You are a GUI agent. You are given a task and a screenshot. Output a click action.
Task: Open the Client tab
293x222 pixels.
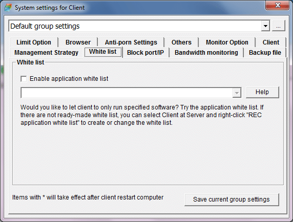click(271, 42)
